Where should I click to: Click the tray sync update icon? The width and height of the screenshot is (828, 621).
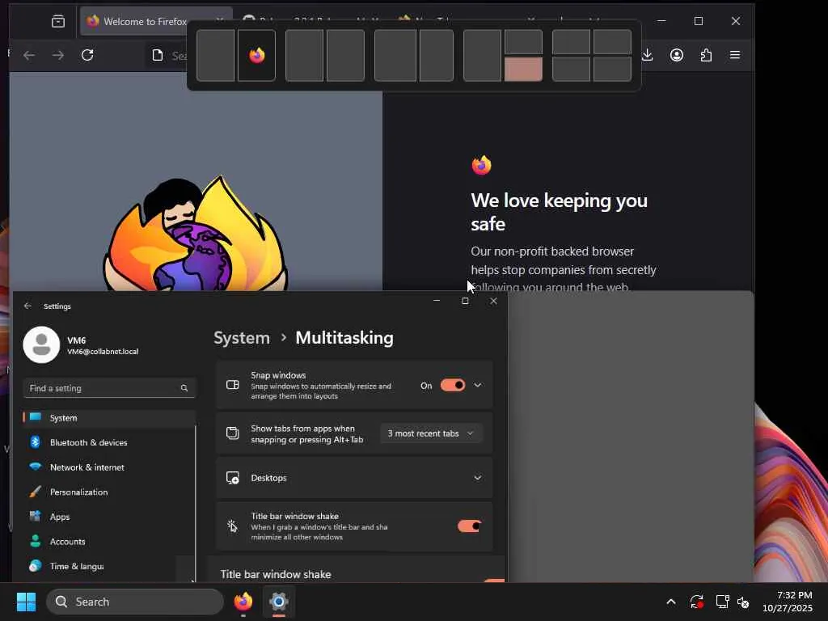click(x=696, y=602)
